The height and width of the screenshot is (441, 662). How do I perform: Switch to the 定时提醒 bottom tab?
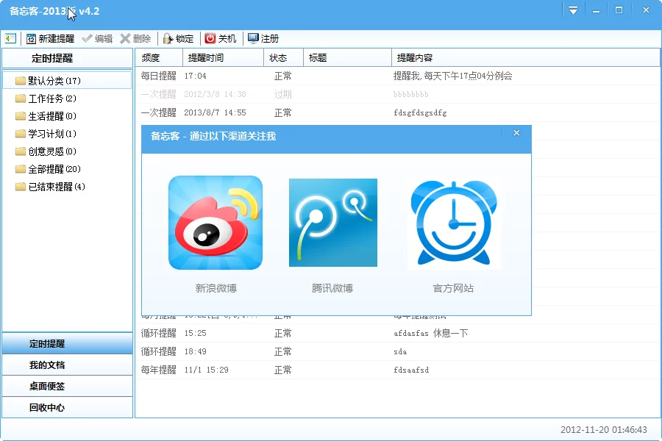pos(68,343)
